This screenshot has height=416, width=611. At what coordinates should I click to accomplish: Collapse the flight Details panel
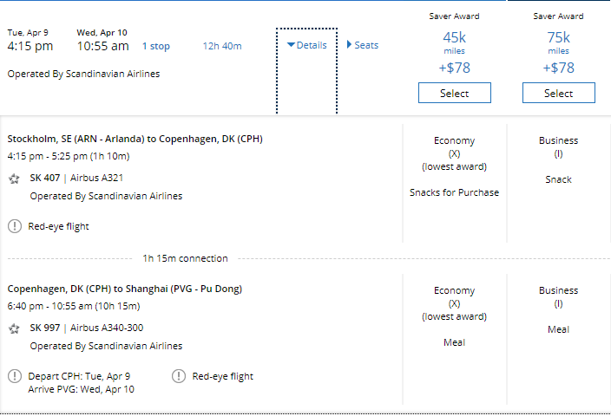point(307,45)
